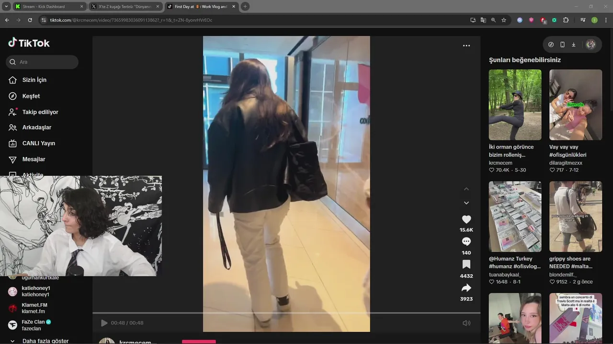Open Mesajlar inbox
This screenshot has height=344, width=613.
tap(34, 159)
